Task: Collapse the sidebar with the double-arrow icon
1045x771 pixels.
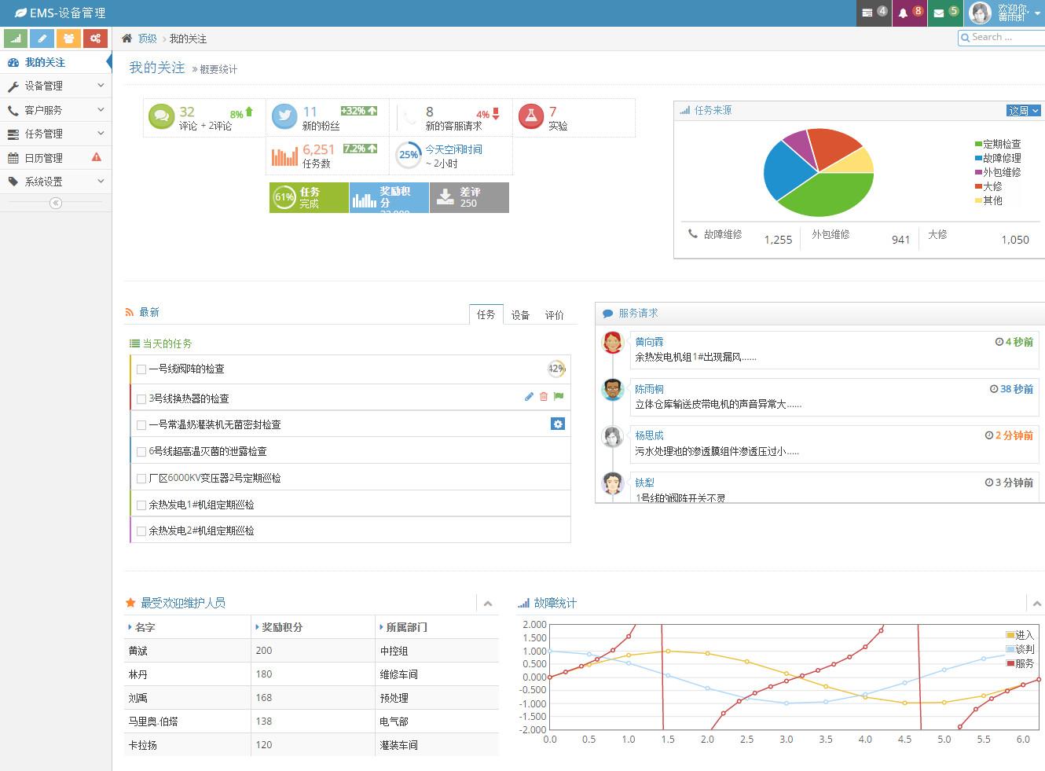Action: (x=55, y=204)
